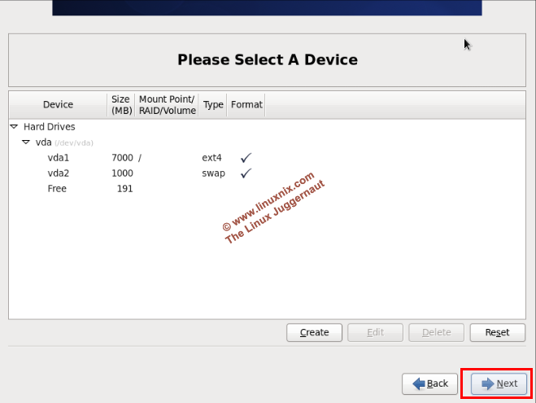Select the Hard Drives label

(x=49, y=127)
